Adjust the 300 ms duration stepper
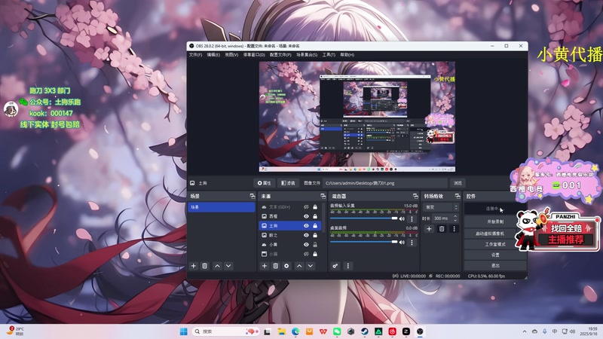Image resolution: width=603 pixels, height=339 pixels. coord(455,218)
